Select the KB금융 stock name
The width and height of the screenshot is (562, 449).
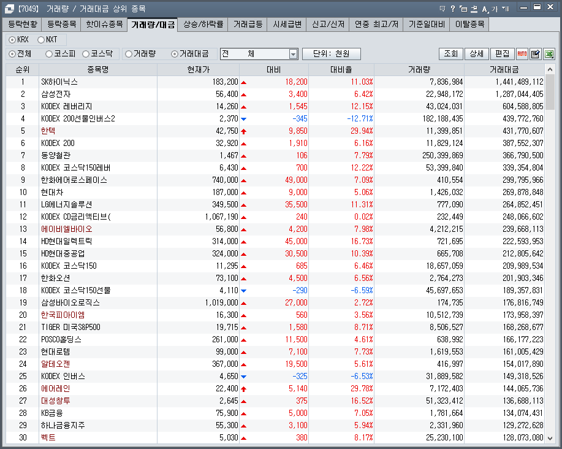52,413
